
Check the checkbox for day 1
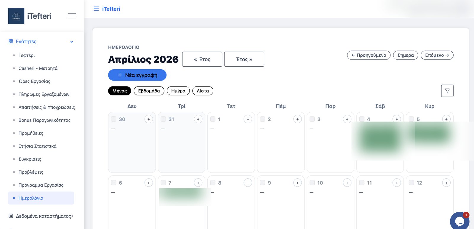[213, 119]
